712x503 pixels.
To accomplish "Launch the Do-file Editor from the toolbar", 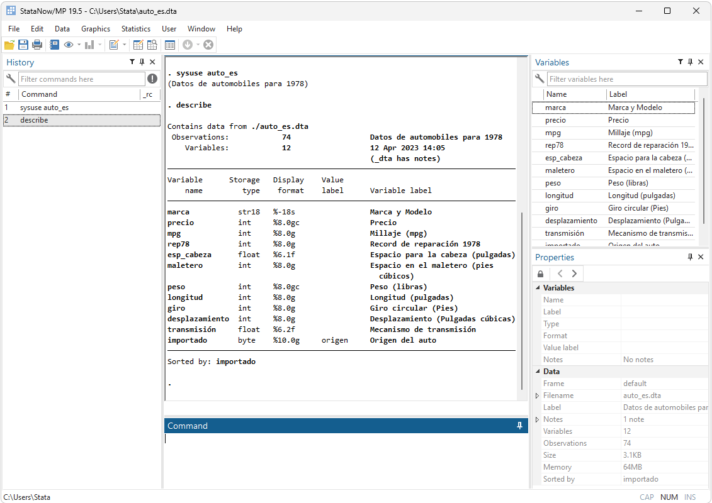I will coord(115,45).
